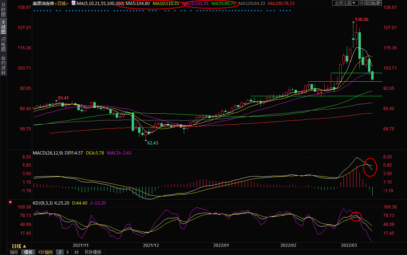Open the 闪电图 sidebar view
The width and height of the screenshot is (407, 255).
coord(3,44)
